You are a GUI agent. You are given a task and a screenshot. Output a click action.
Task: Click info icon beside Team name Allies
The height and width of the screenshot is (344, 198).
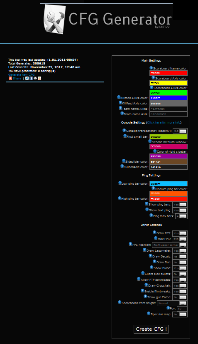(x=120, y=108)
